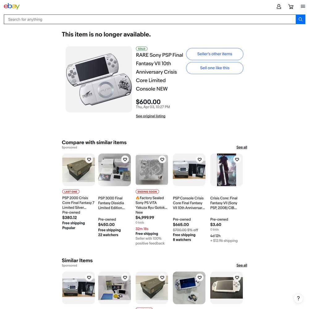Open the sold PSP Final Fantasy console image
Image resolution: width=309 pixels, height=309 pixels.
pyautogui.click(x=99, y=79)
